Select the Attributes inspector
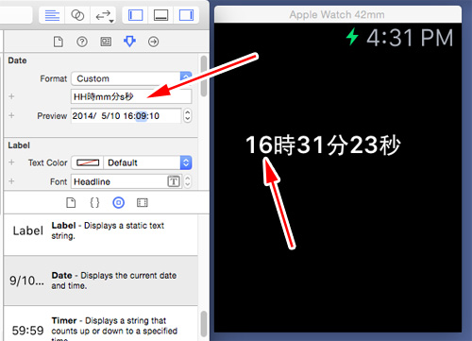The image size is (472, 341). tap(129, 42)
